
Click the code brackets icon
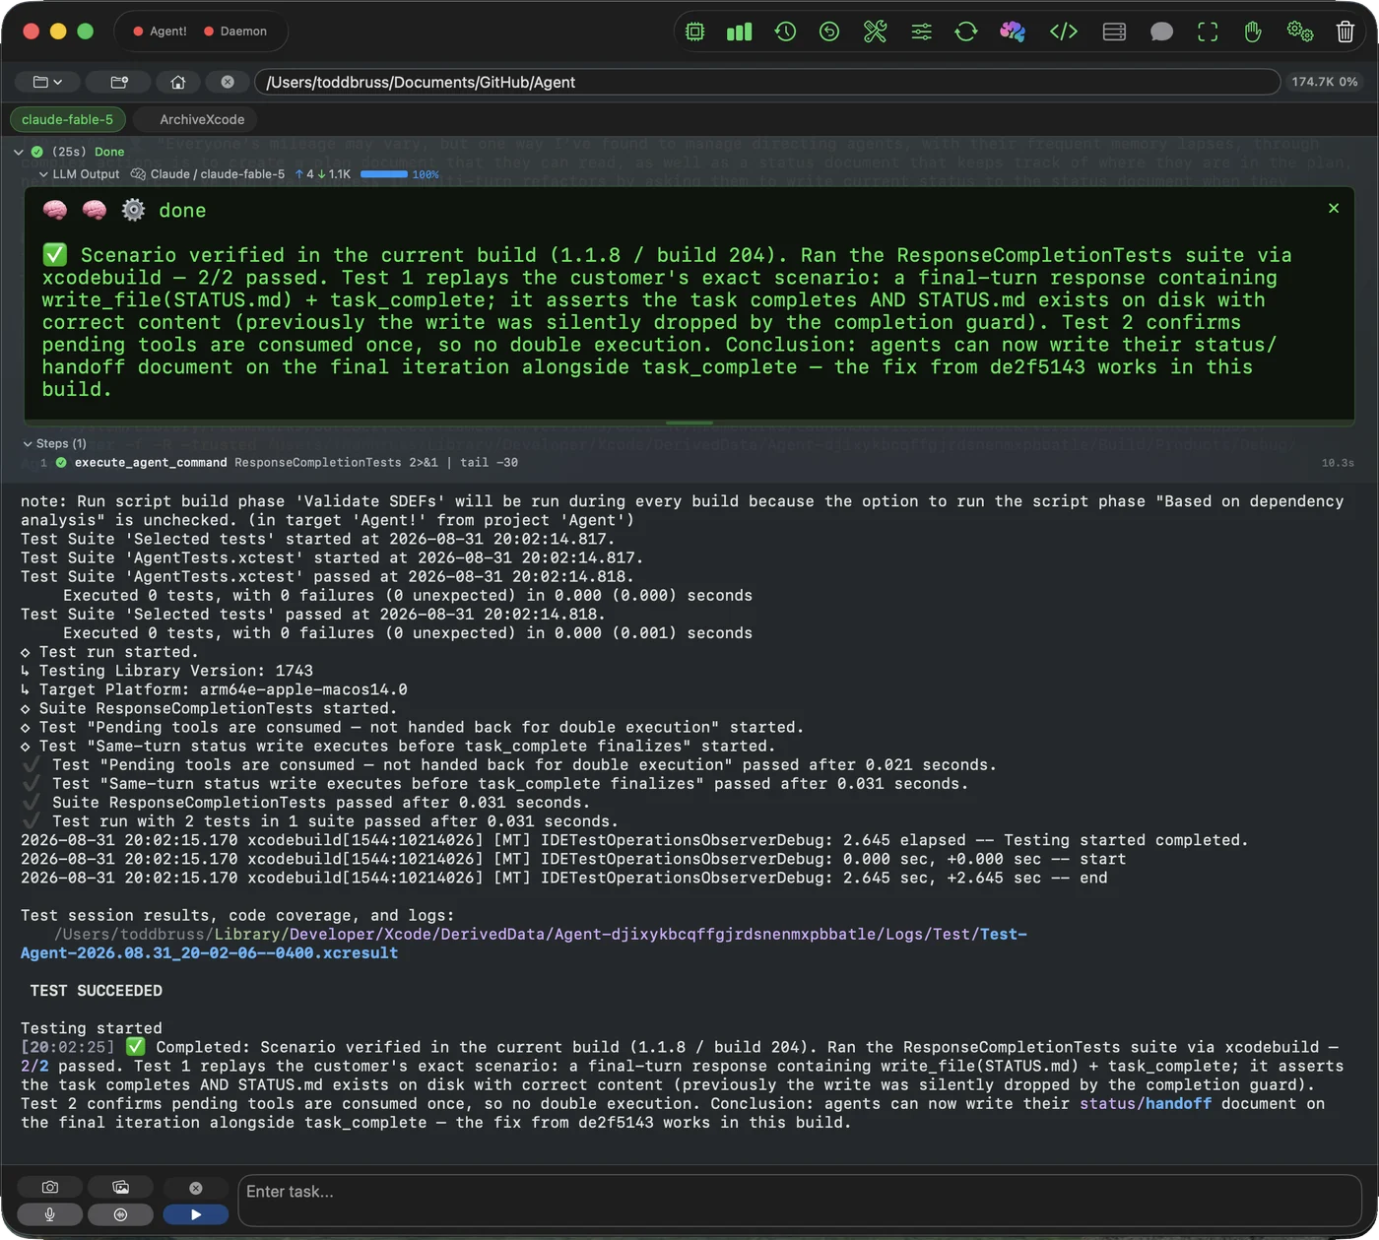pos(1064,32)
